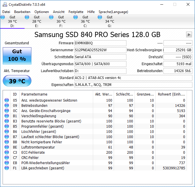Minimize the CrystalDiskInfo window

pos(162,4)
